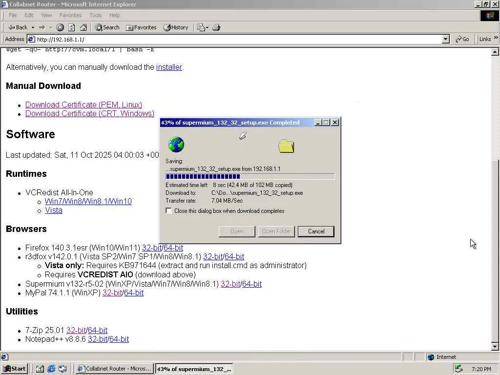
Task: Open the Tools menu
Action: [x=95, y=15]
